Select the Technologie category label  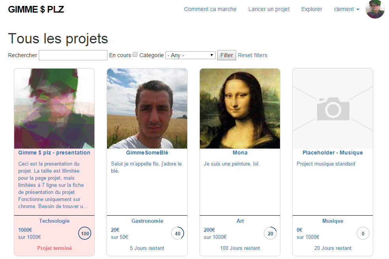54,221
